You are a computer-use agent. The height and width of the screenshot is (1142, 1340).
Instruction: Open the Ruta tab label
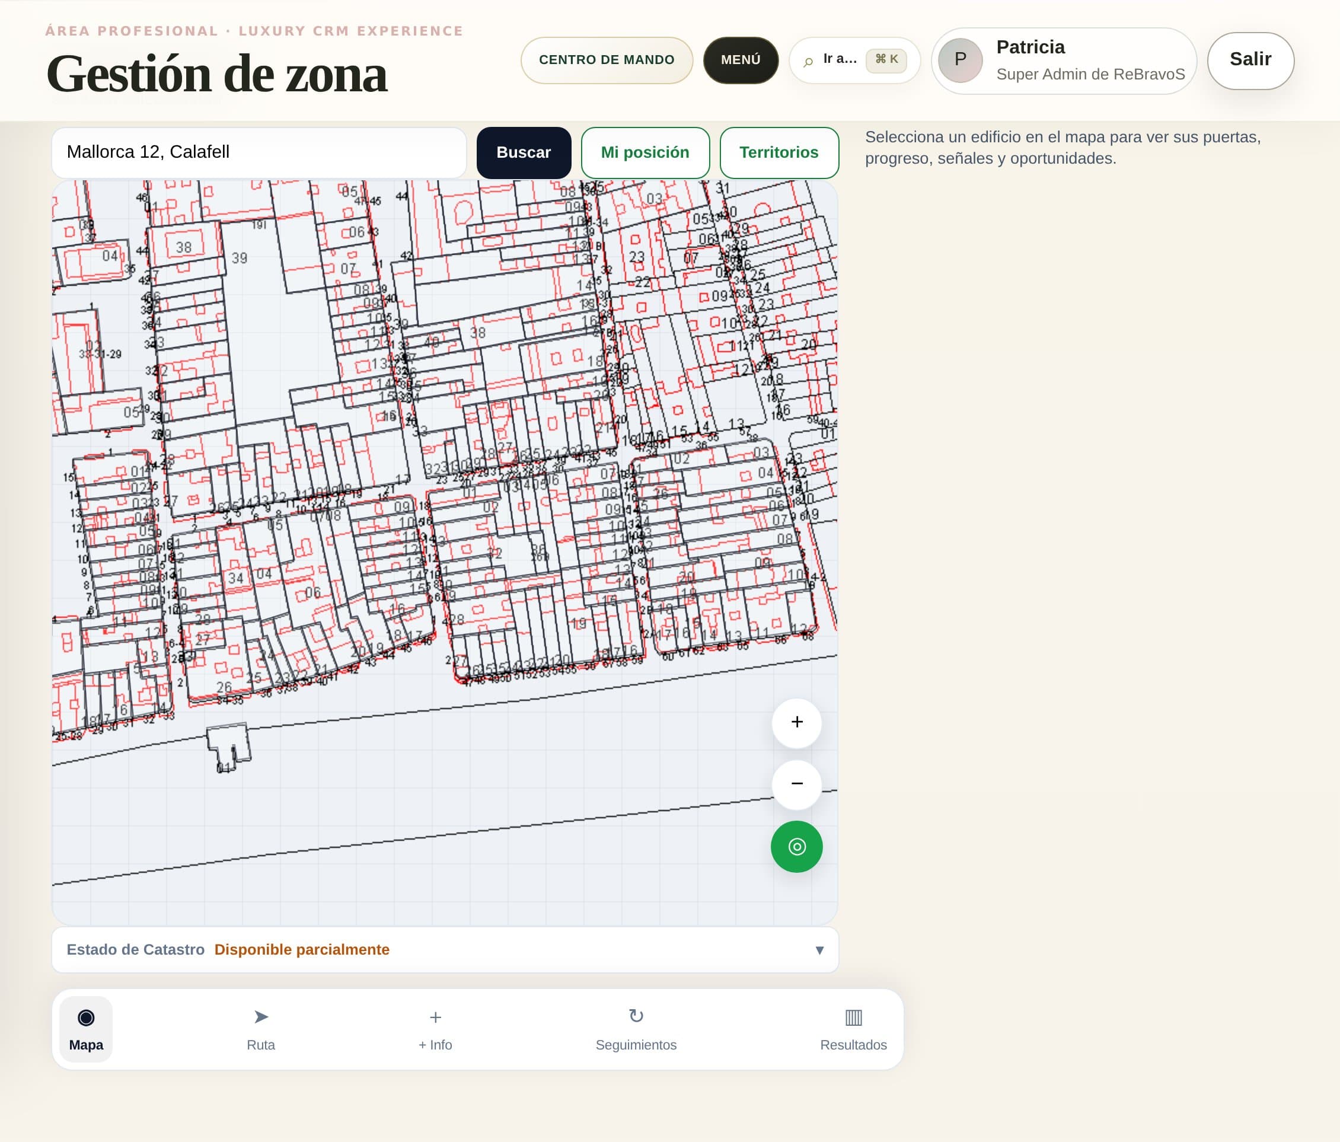(261, 1044)
